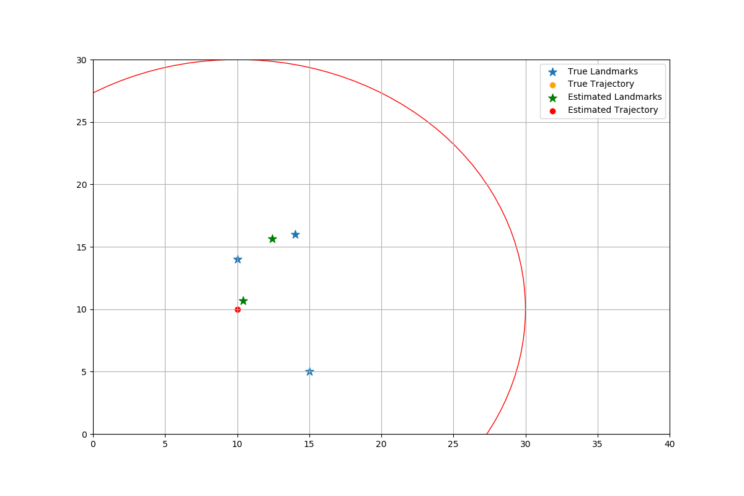Viewport: 744px width, 496px height.
Task: Click the blue star icon in the legend
Action: click(552, 72)
